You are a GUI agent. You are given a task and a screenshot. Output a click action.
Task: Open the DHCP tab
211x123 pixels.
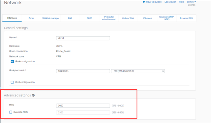(x=89, y=18)
